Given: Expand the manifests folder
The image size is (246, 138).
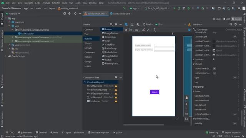Looking at the screenshot, I should point(9,22).
